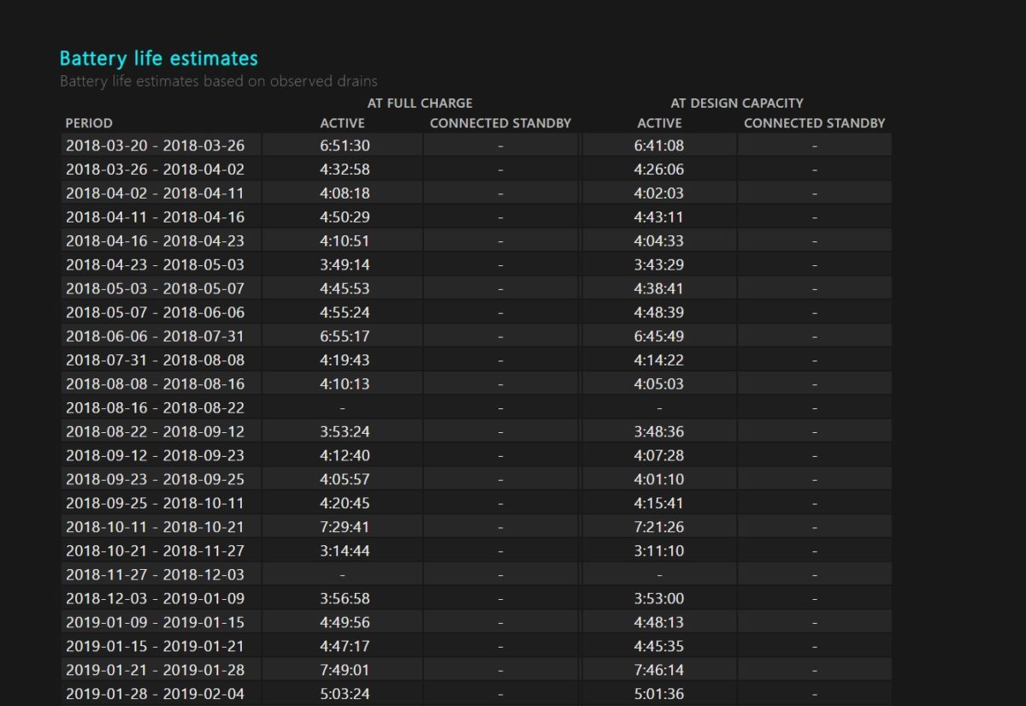The image size is (1026, 706).
Task: Click the 4:05:57 time cell
Action: [345, 479]
